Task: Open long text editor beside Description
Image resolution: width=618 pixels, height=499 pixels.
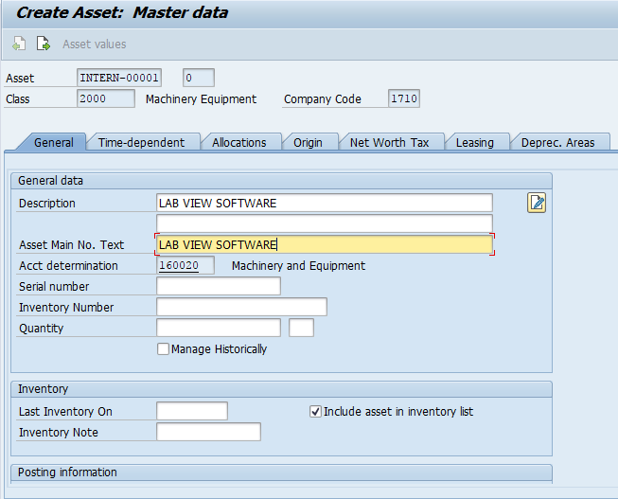Action: tap(537, 202)
